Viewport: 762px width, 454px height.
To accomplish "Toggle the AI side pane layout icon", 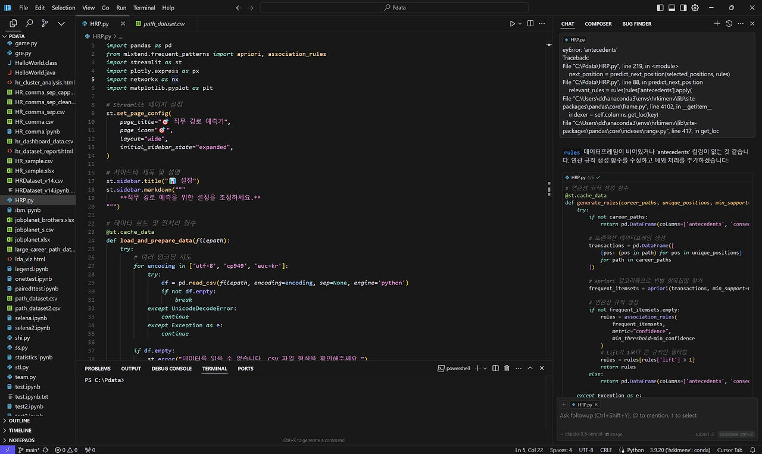I will click(683, 8).
